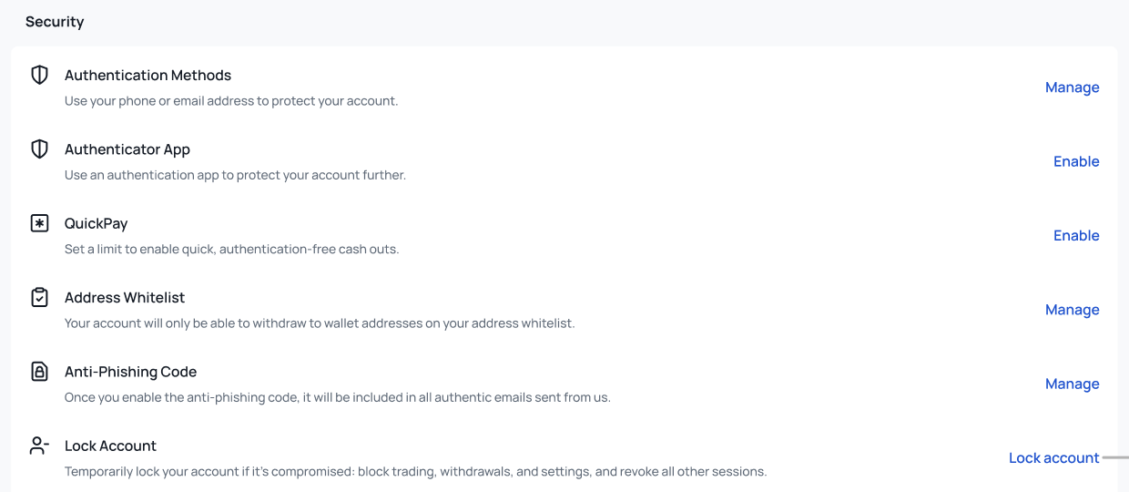Screen dimensions: 1129x492
Task: Manage Authentication Methods settings
Action: [x=1072, y=87]
